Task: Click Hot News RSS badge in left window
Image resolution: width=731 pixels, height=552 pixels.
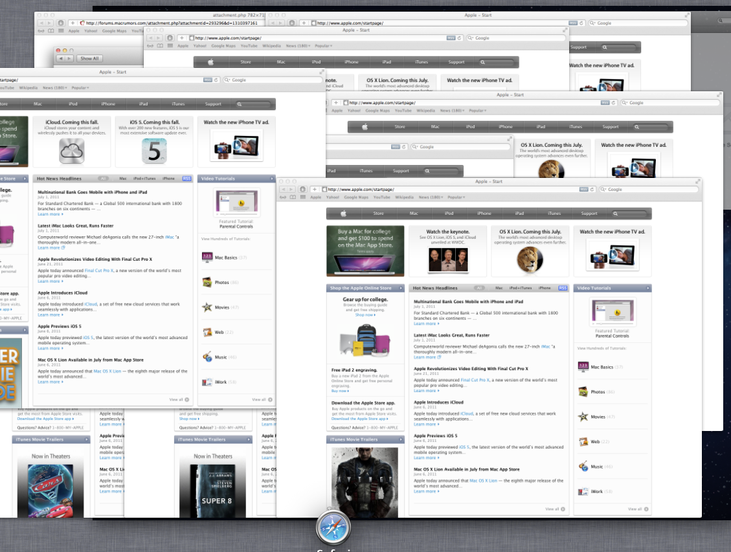Action: (186, 179)
